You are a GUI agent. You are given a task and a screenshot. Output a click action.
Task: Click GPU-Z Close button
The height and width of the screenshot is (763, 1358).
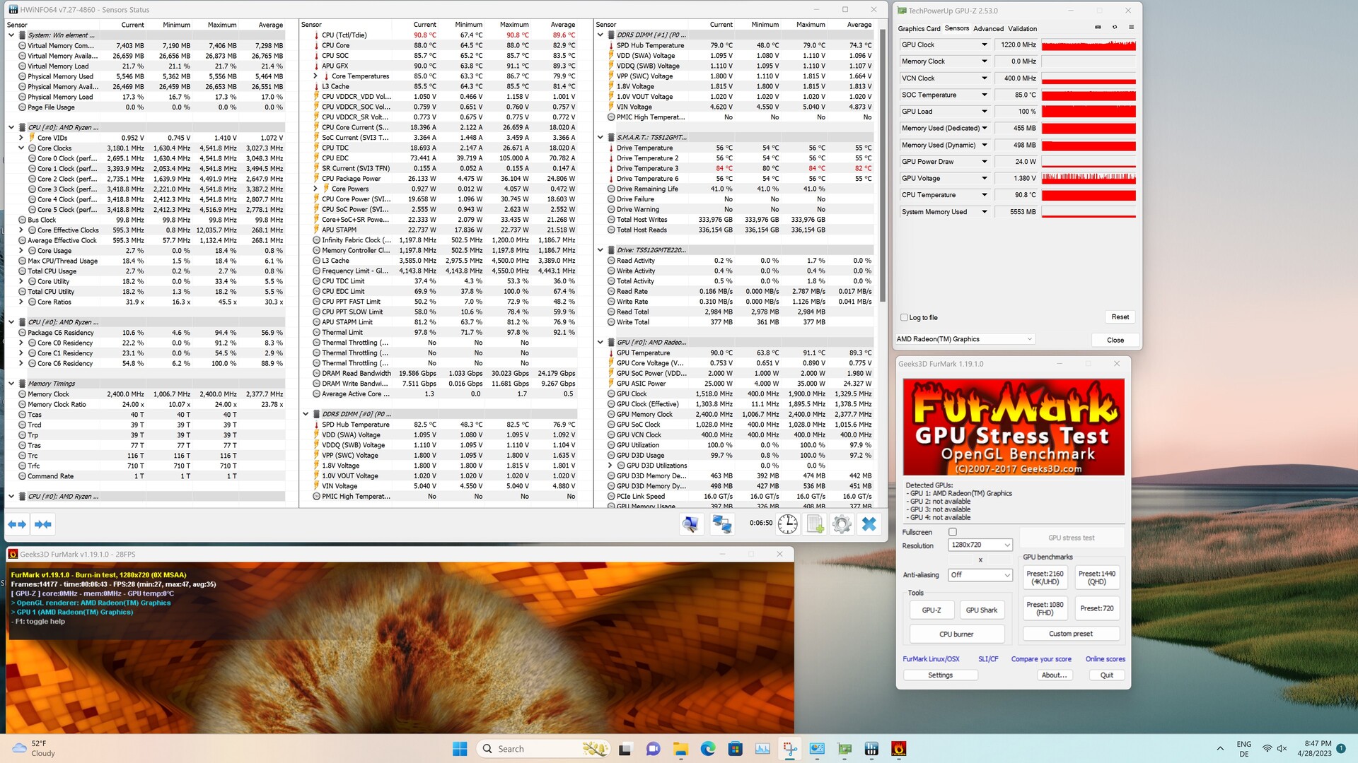click(1115, 340)
